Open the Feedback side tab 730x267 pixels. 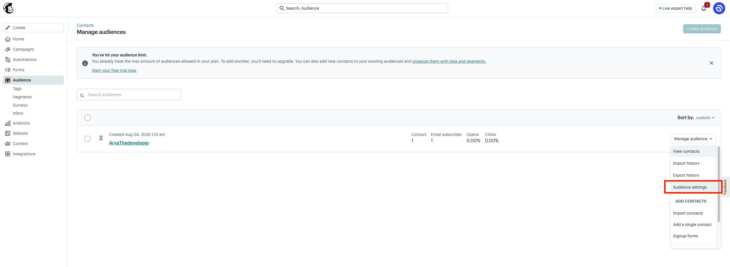(725, 187)
